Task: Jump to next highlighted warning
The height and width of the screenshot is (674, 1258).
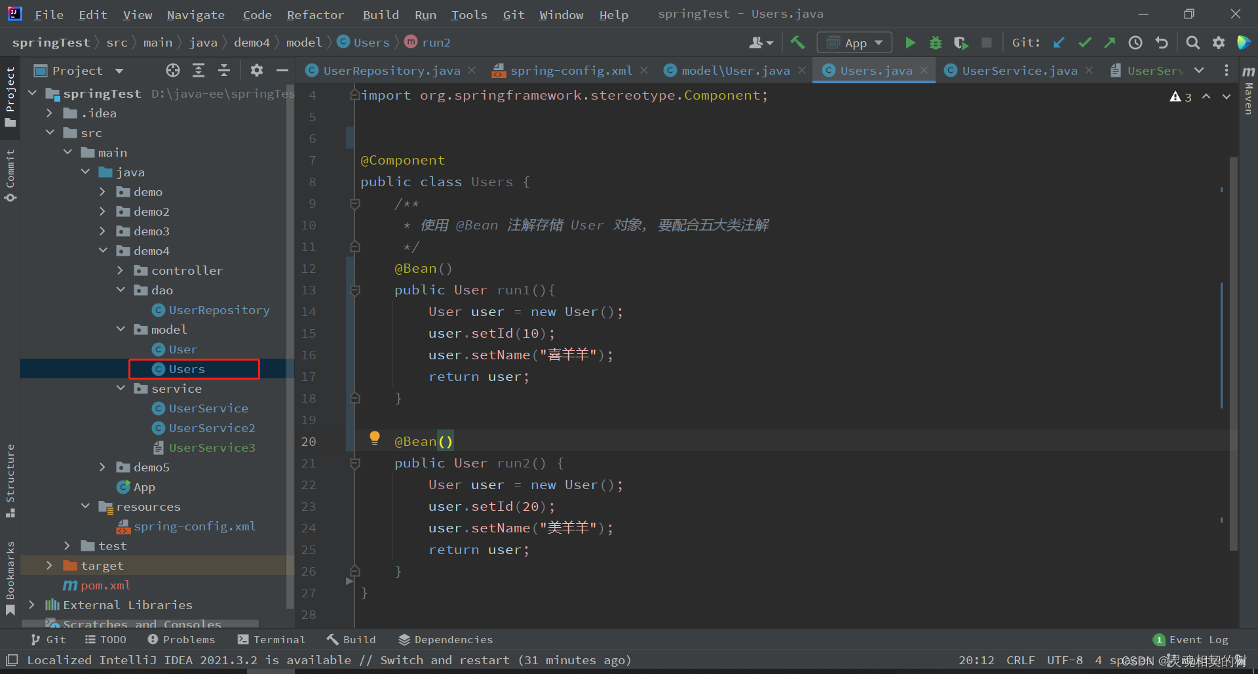Action: 1227,96
